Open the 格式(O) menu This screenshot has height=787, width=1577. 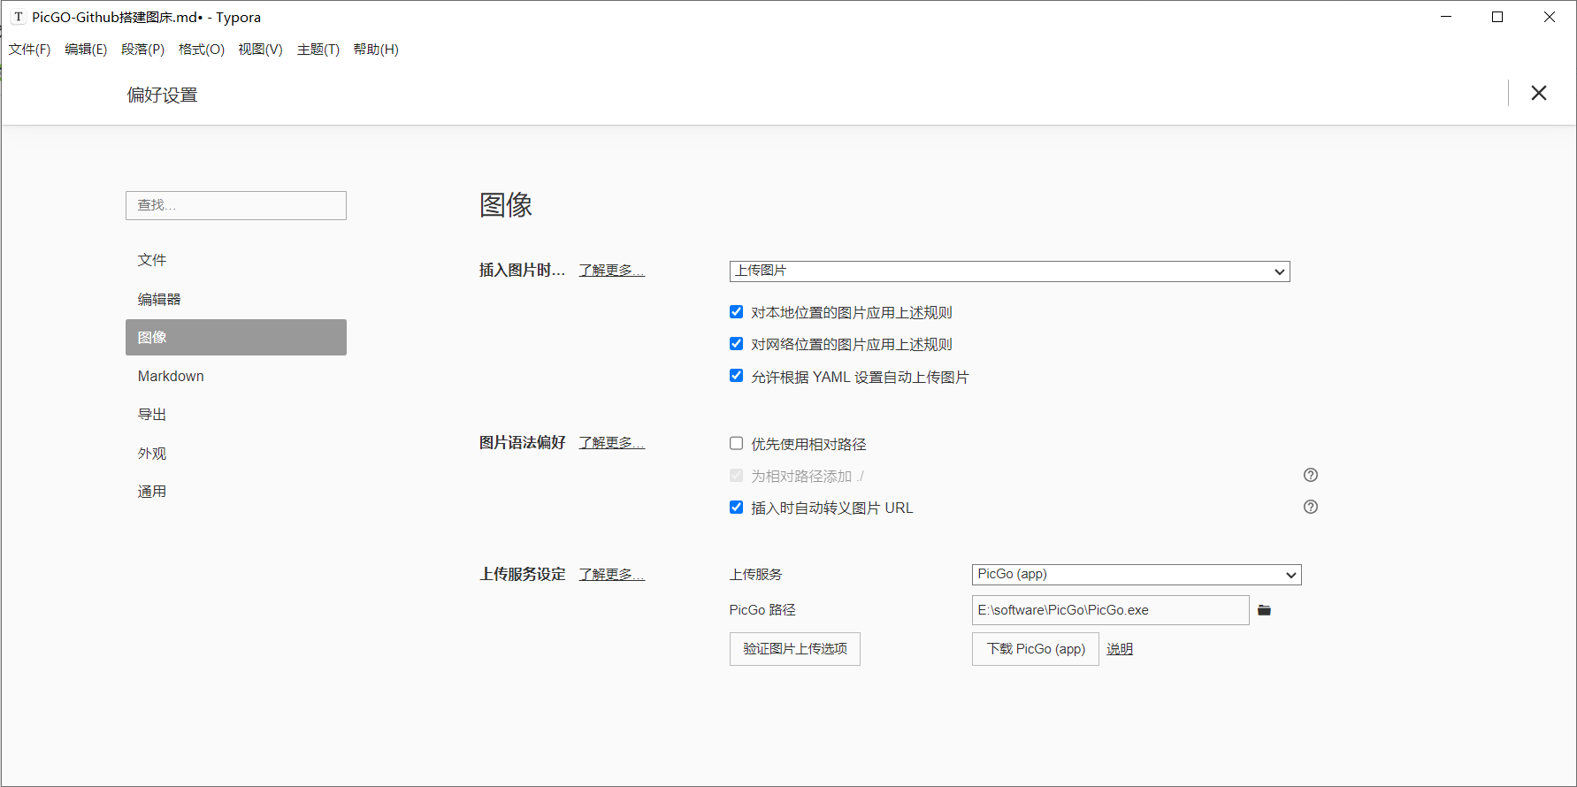202,50
